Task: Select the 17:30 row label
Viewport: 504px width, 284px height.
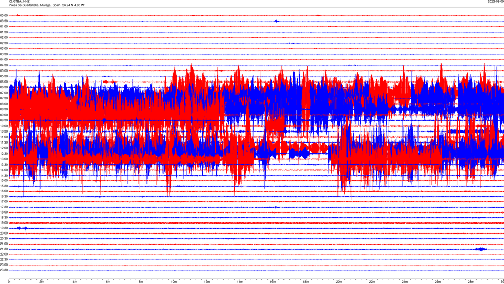Action: coord(4,207)
